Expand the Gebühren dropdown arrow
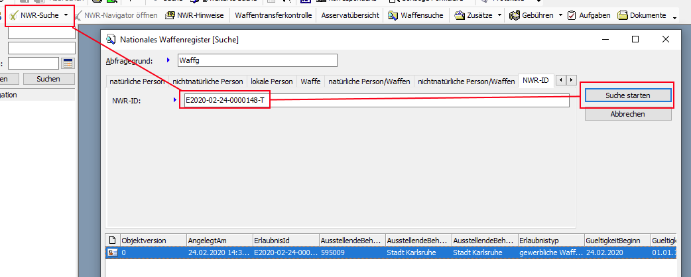Screen dimensions: 691x277 tap(560, 15)
